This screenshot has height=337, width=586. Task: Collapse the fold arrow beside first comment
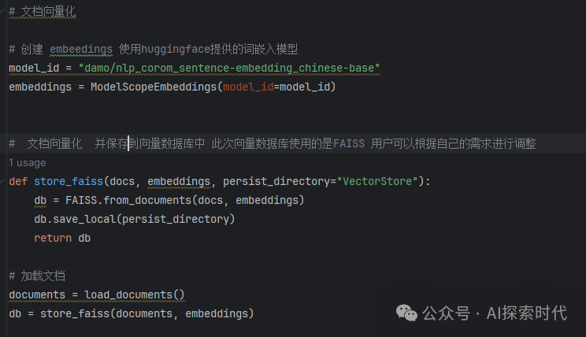[x=2, y=12]
